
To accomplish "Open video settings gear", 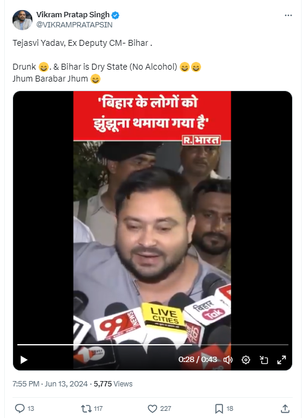I will [246, 360].
